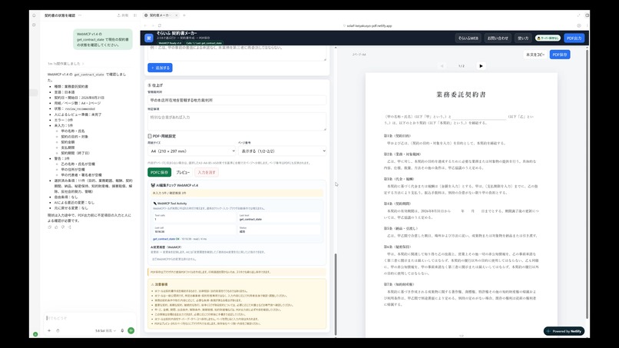Viewport: 619px width, 348px height.
Task: Click the share icon in chat header
Action: [123, 15]
